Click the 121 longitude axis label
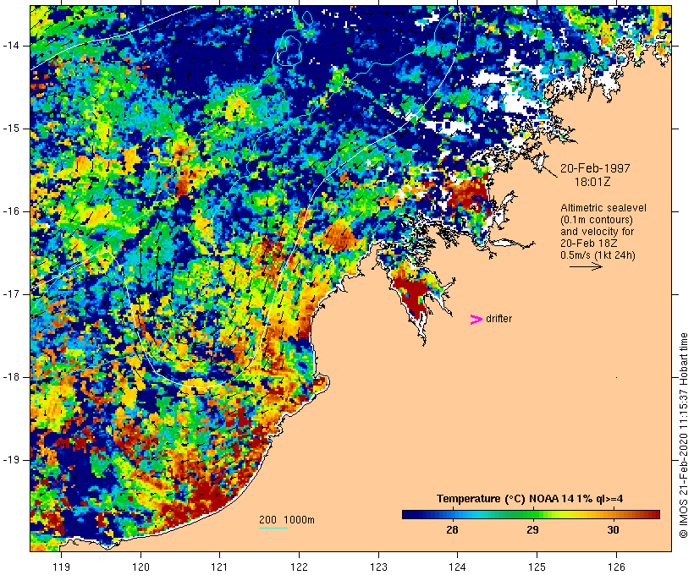Image resolution: width=694 pixels, height=575 pixels. coord(219,567)
